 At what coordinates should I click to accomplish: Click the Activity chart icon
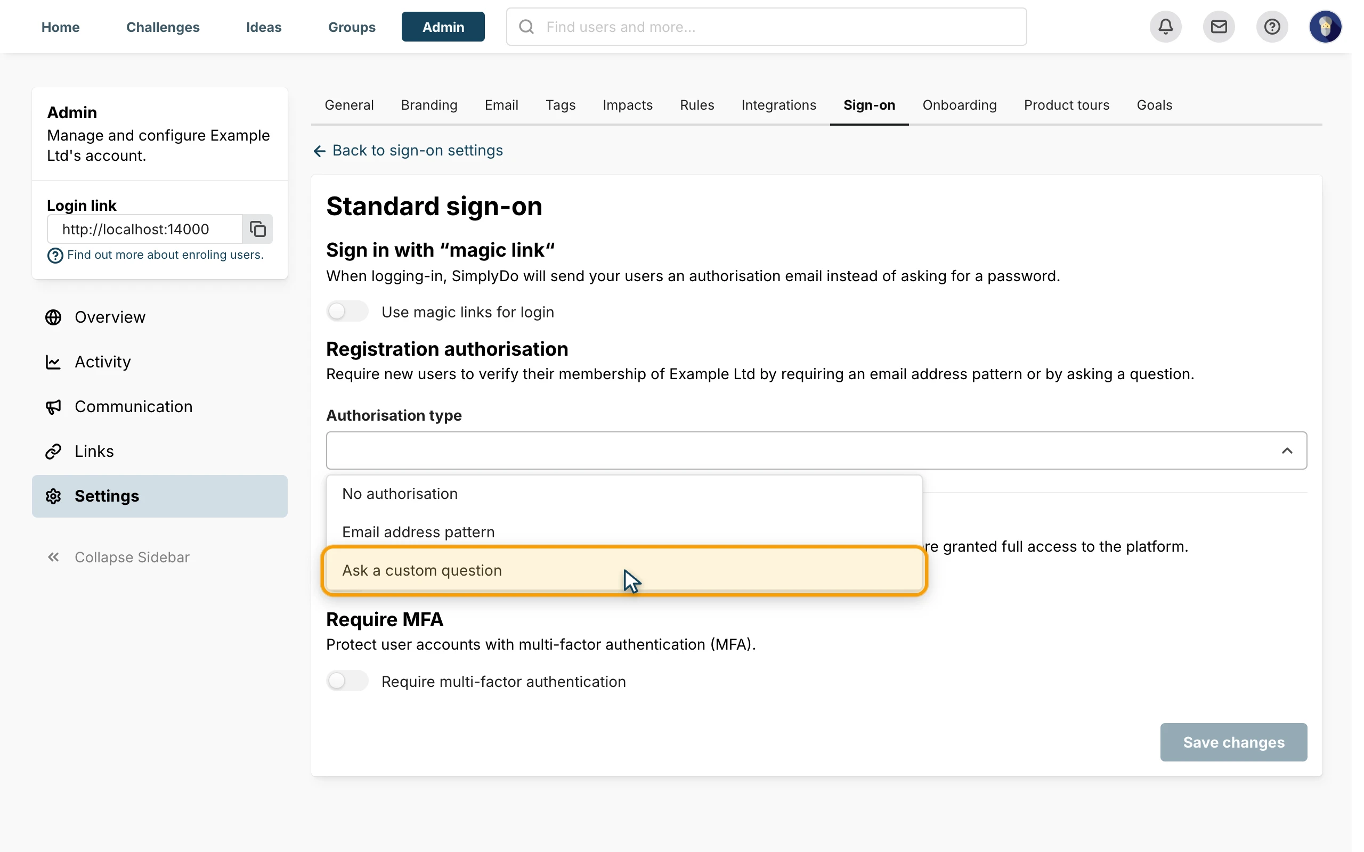(53, 362)
